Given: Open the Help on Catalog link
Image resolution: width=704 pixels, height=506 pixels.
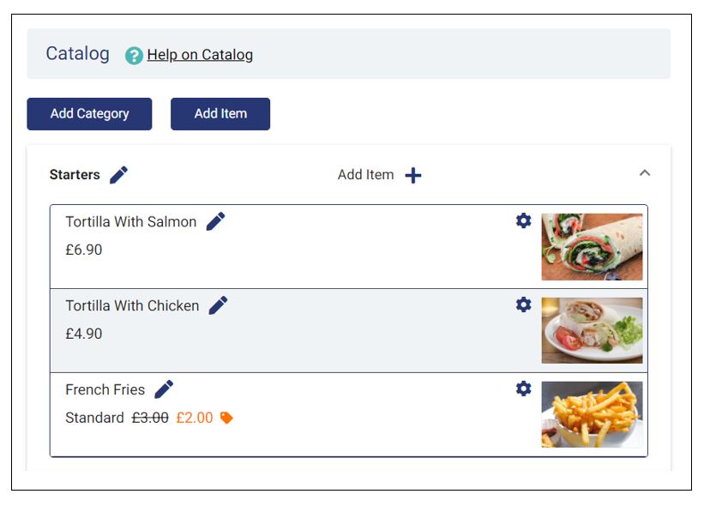Looking at the screenshot, I should point(200,55).
